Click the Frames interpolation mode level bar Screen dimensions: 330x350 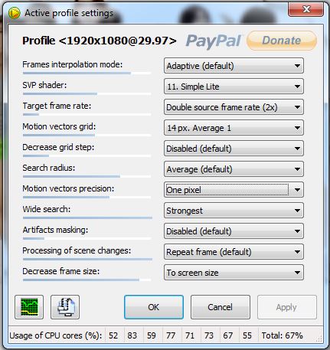[87, 74]
